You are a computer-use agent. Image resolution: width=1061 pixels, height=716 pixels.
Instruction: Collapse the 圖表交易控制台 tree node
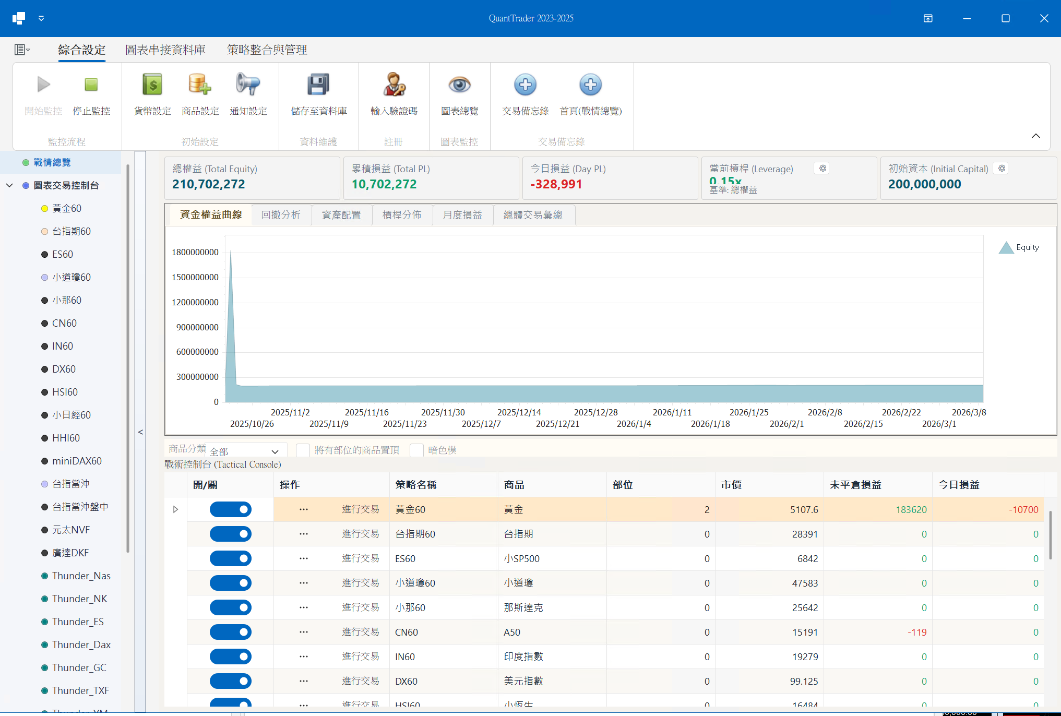click(9, 185)
